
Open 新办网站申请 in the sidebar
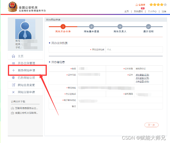(25, 70)
